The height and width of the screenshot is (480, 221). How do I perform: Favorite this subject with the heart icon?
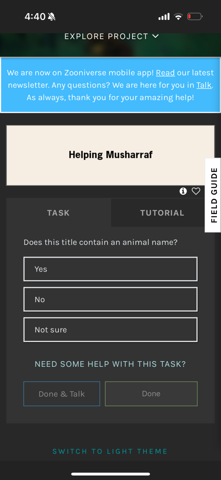coord(196,191)
